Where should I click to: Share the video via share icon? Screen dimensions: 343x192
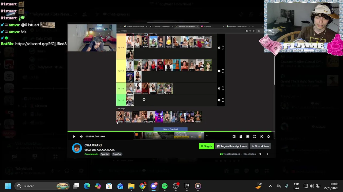point(260,154)
